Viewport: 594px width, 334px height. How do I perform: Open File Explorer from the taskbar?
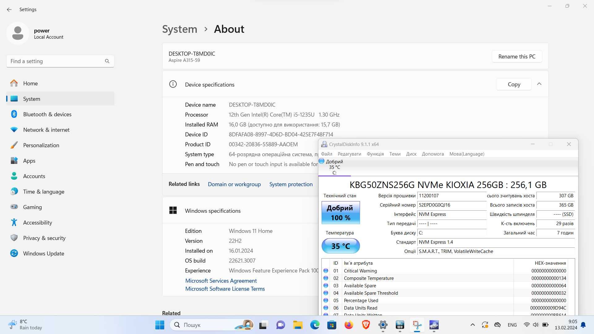(x=298, y=325)
